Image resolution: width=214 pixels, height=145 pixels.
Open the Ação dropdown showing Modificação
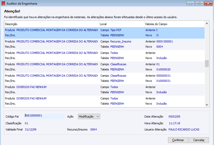[89, 117]
